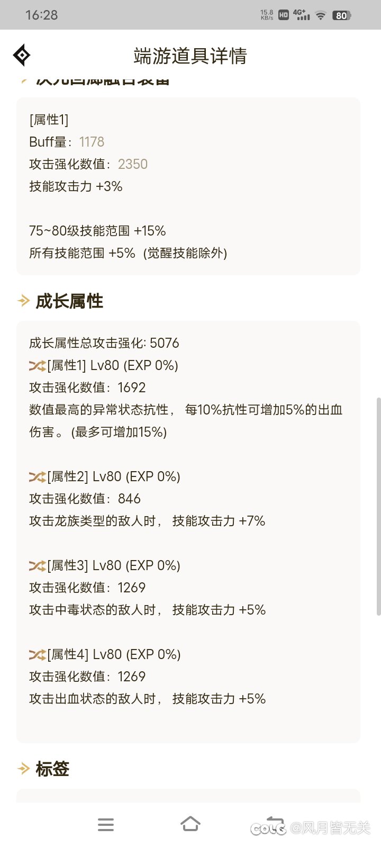Go to home via bottom house icon
Image resolution: width=381 pixels, height=847 pixels.
pos(190,824)
